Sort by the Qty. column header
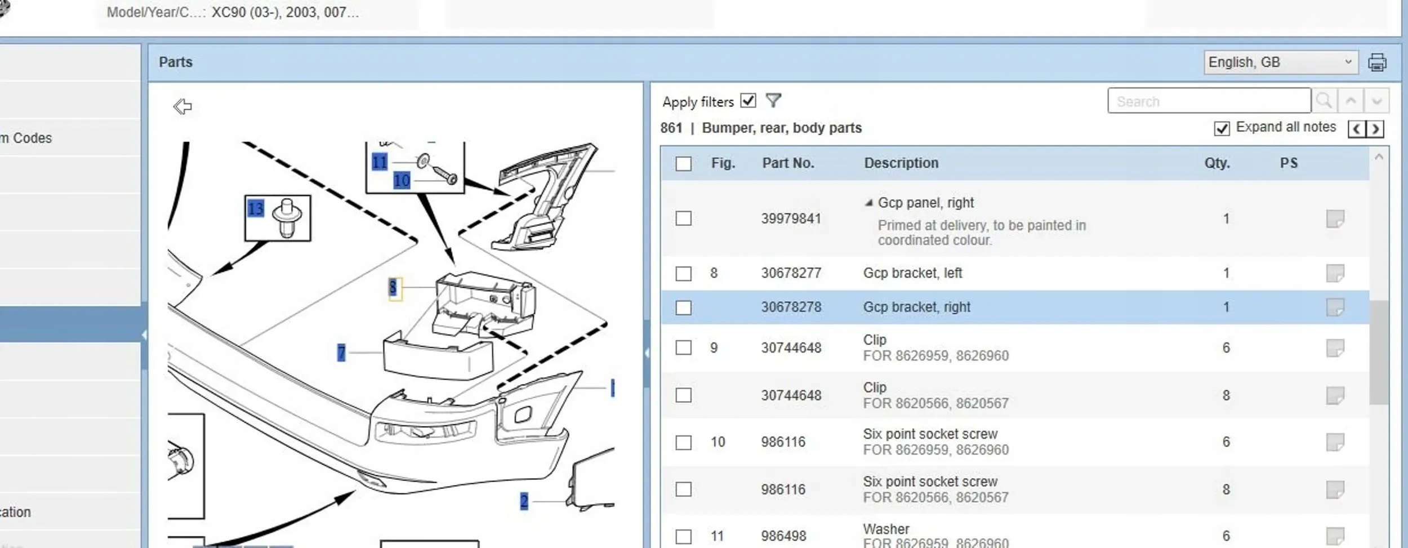Image resolution: width=1408 pixels, height=548 pixels. click(1217, 163)
